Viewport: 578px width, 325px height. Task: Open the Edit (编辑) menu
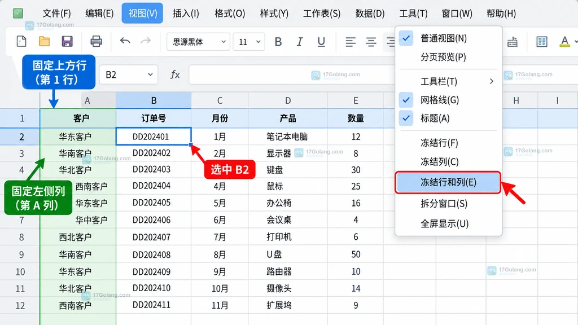[99, 14]
